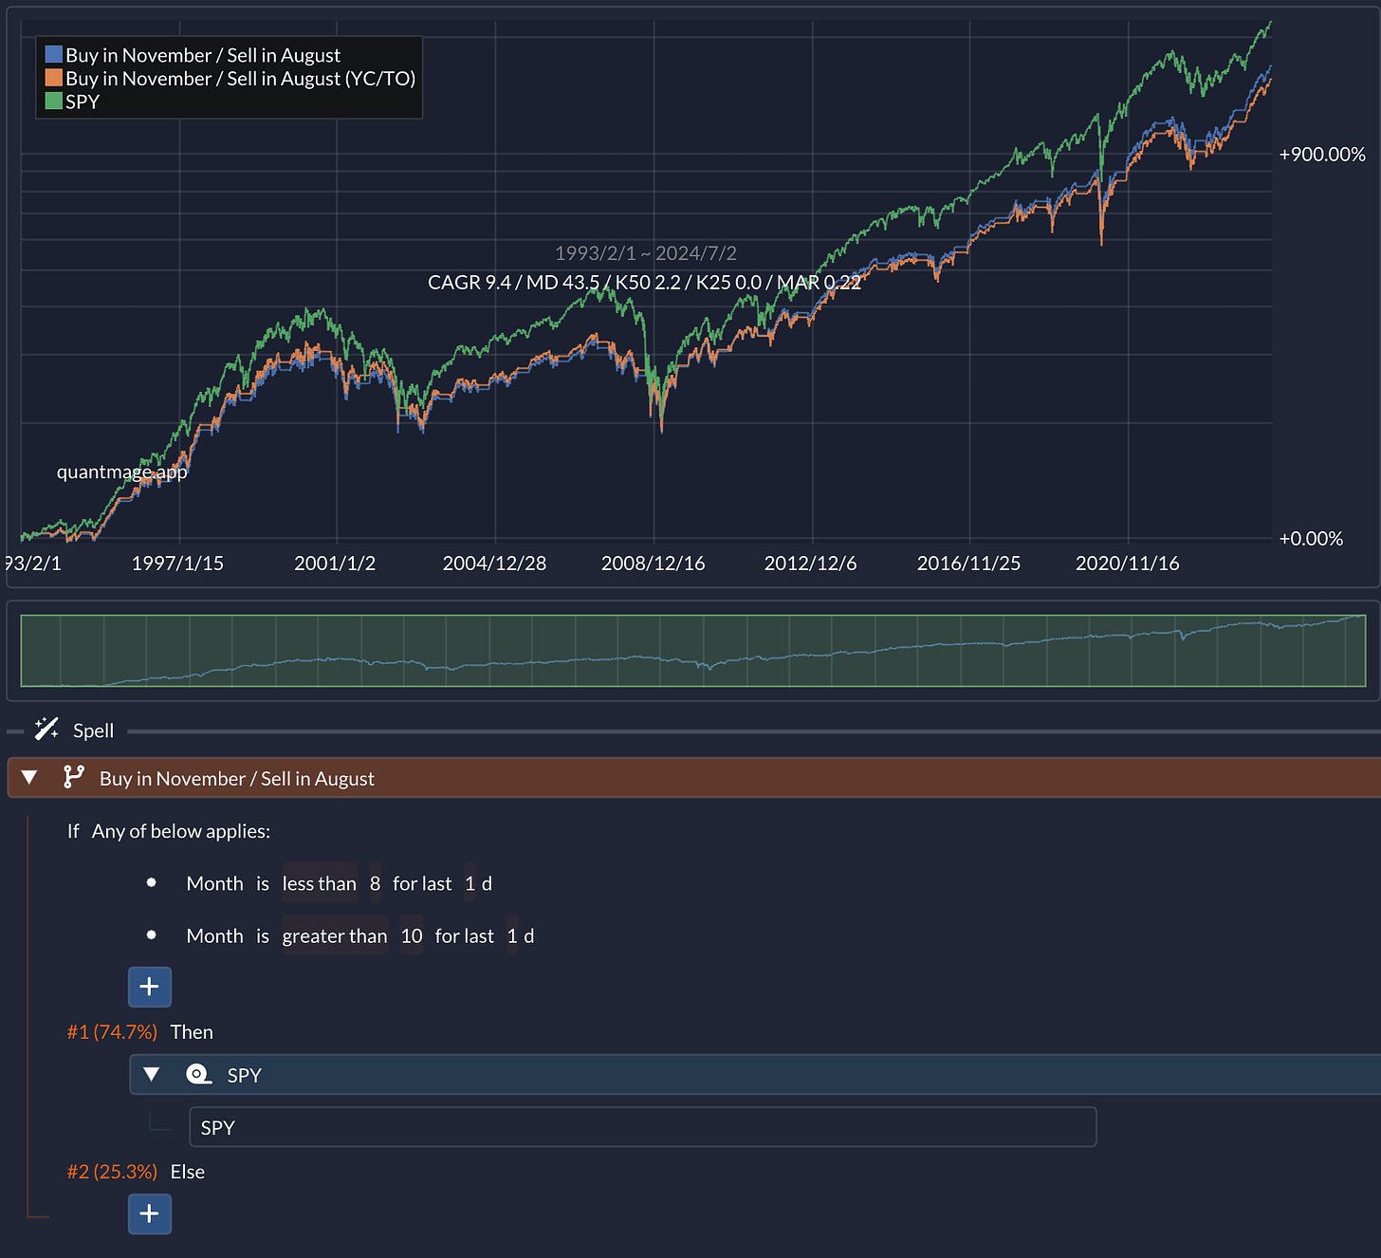Screen dimensions: 1381x1258
Task: Edit the month value 8 field
Action: tap(375, 883)
